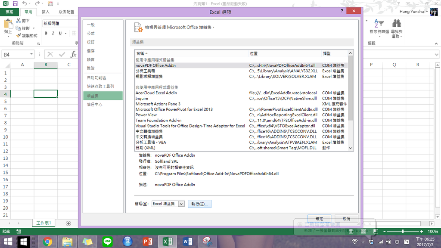Click column A header in worksheet
Viewport: 441px width, 248px height.
point(22,65)
